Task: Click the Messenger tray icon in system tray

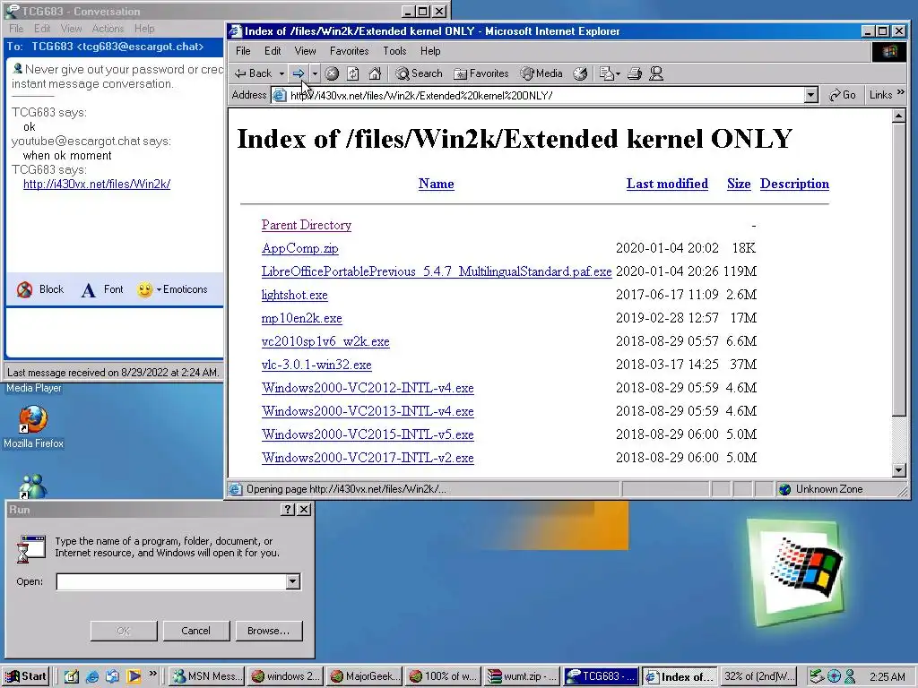Action: (x=850, y=676)
